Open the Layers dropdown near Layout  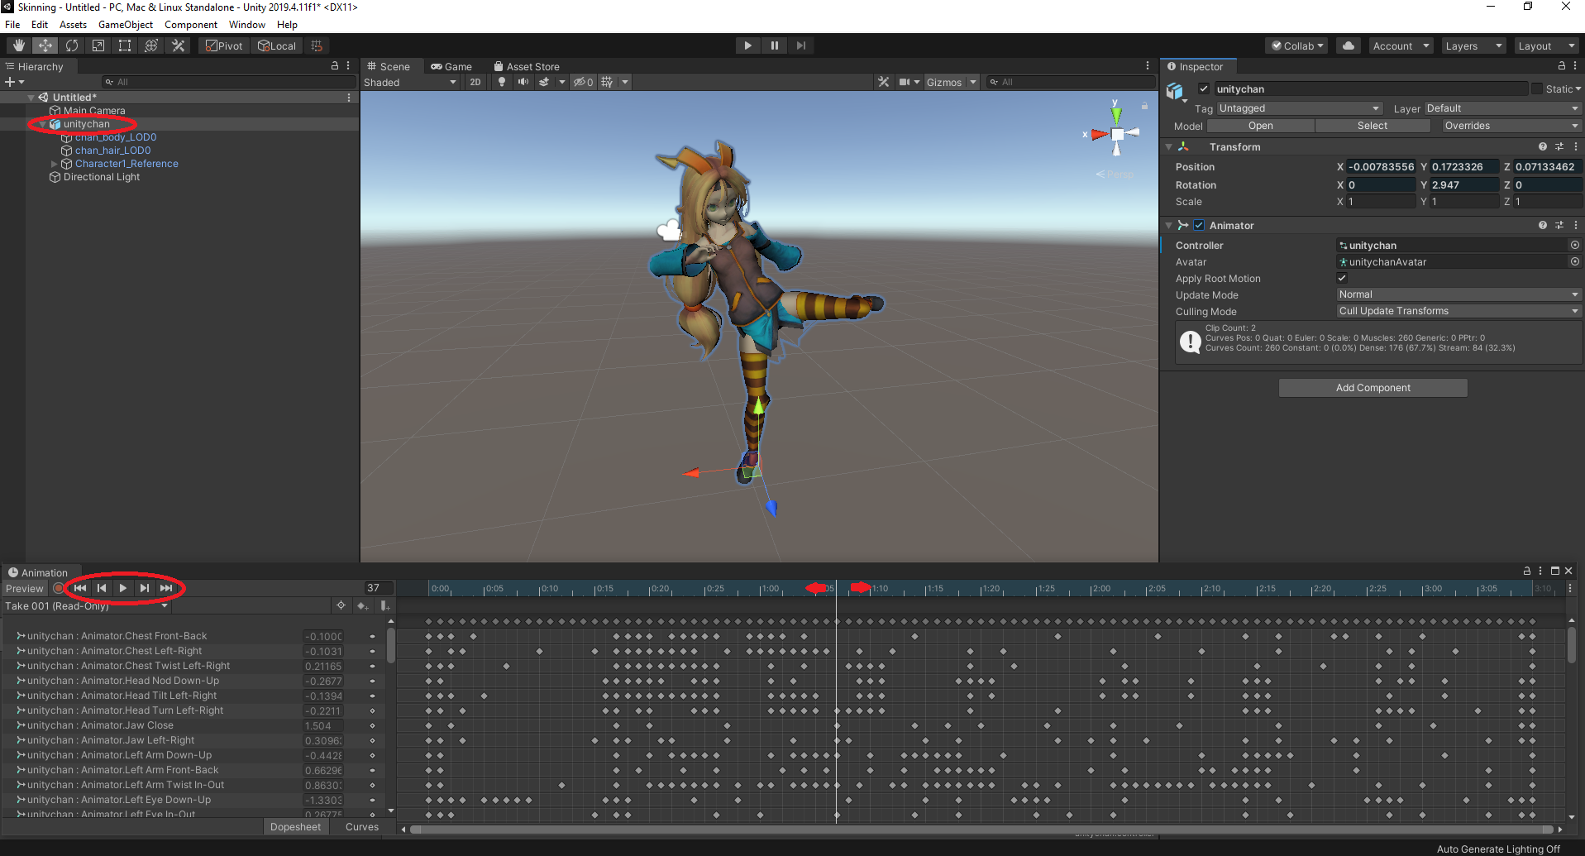click(x=1472, y=45)
